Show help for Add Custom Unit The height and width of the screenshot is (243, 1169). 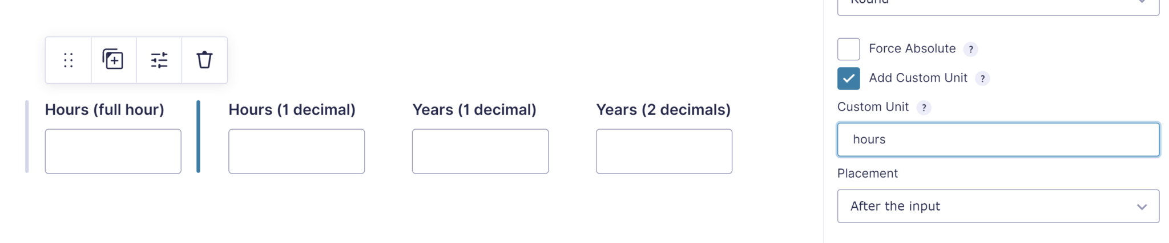[982, 79]
